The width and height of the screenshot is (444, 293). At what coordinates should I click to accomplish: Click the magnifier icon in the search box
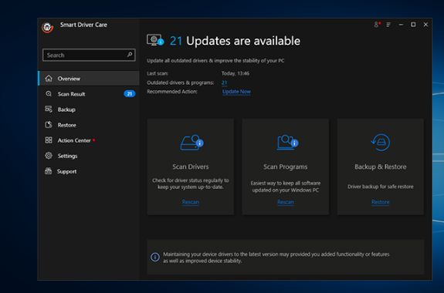tap(130, 55)
